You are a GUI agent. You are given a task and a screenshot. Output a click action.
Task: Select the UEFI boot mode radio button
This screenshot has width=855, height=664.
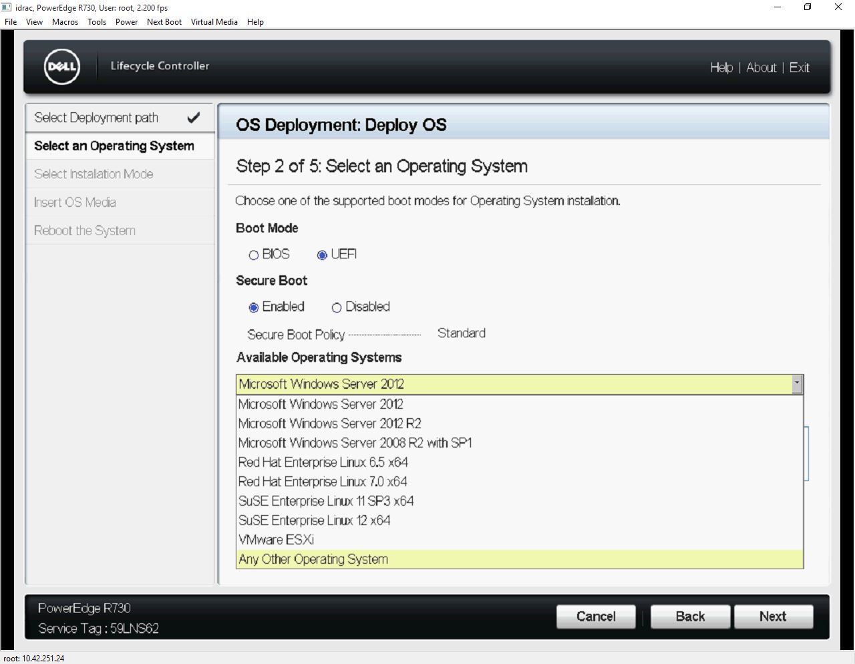pyautogui.click(x=323, y=255)
